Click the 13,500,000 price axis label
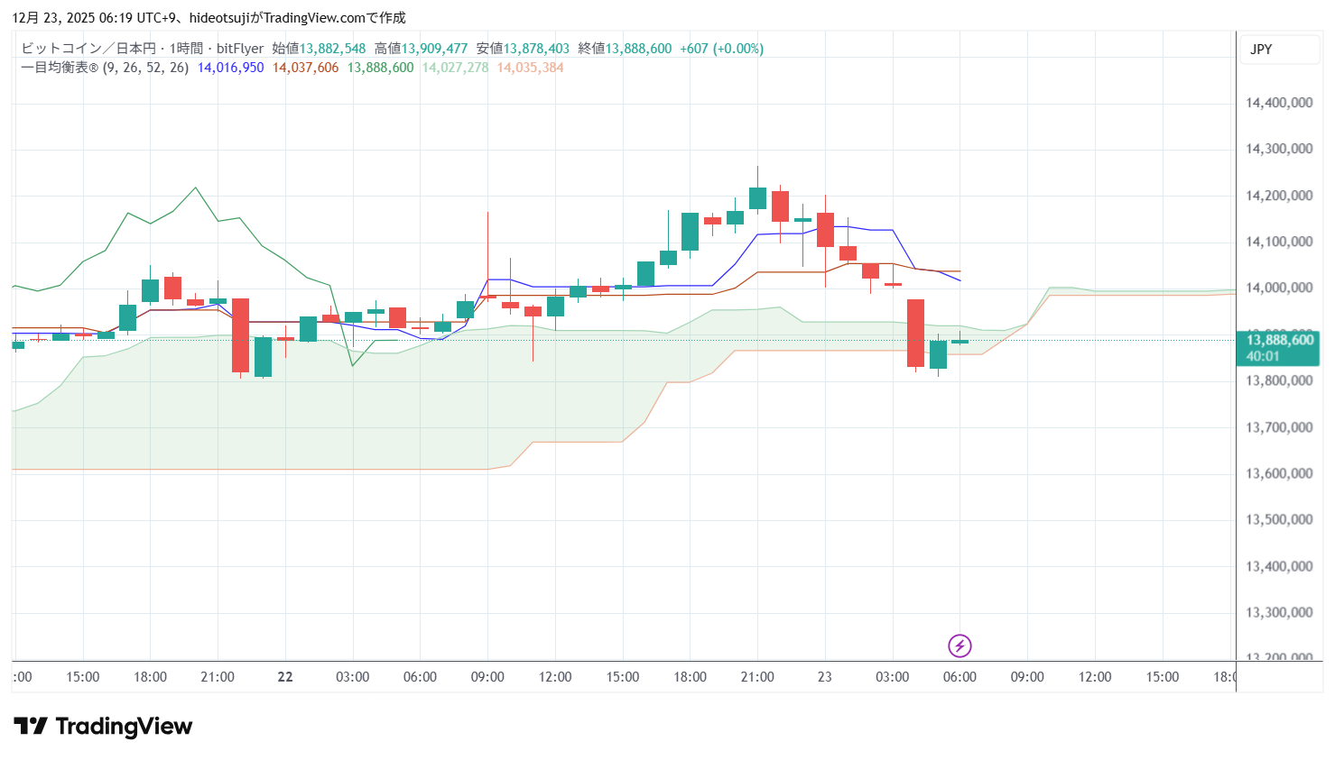This screenshot has width=1335, height=760. click(1279, 519)
